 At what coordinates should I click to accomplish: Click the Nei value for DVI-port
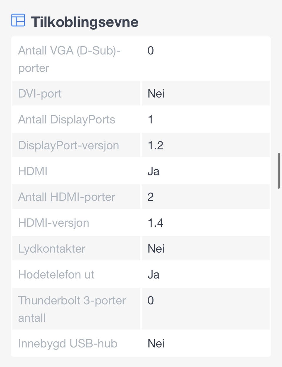click(156, 94)
